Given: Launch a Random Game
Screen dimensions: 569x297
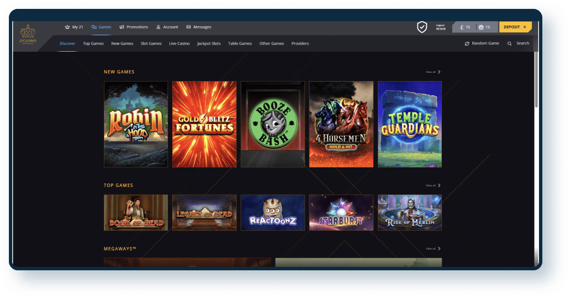Looking at the screenshot, I should pyautogui.click(x=482, y=43).
